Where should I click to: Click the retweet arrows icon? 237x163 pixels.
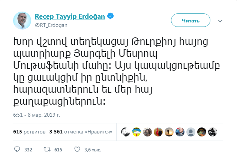pyautogui.click(x=47, y=150)
